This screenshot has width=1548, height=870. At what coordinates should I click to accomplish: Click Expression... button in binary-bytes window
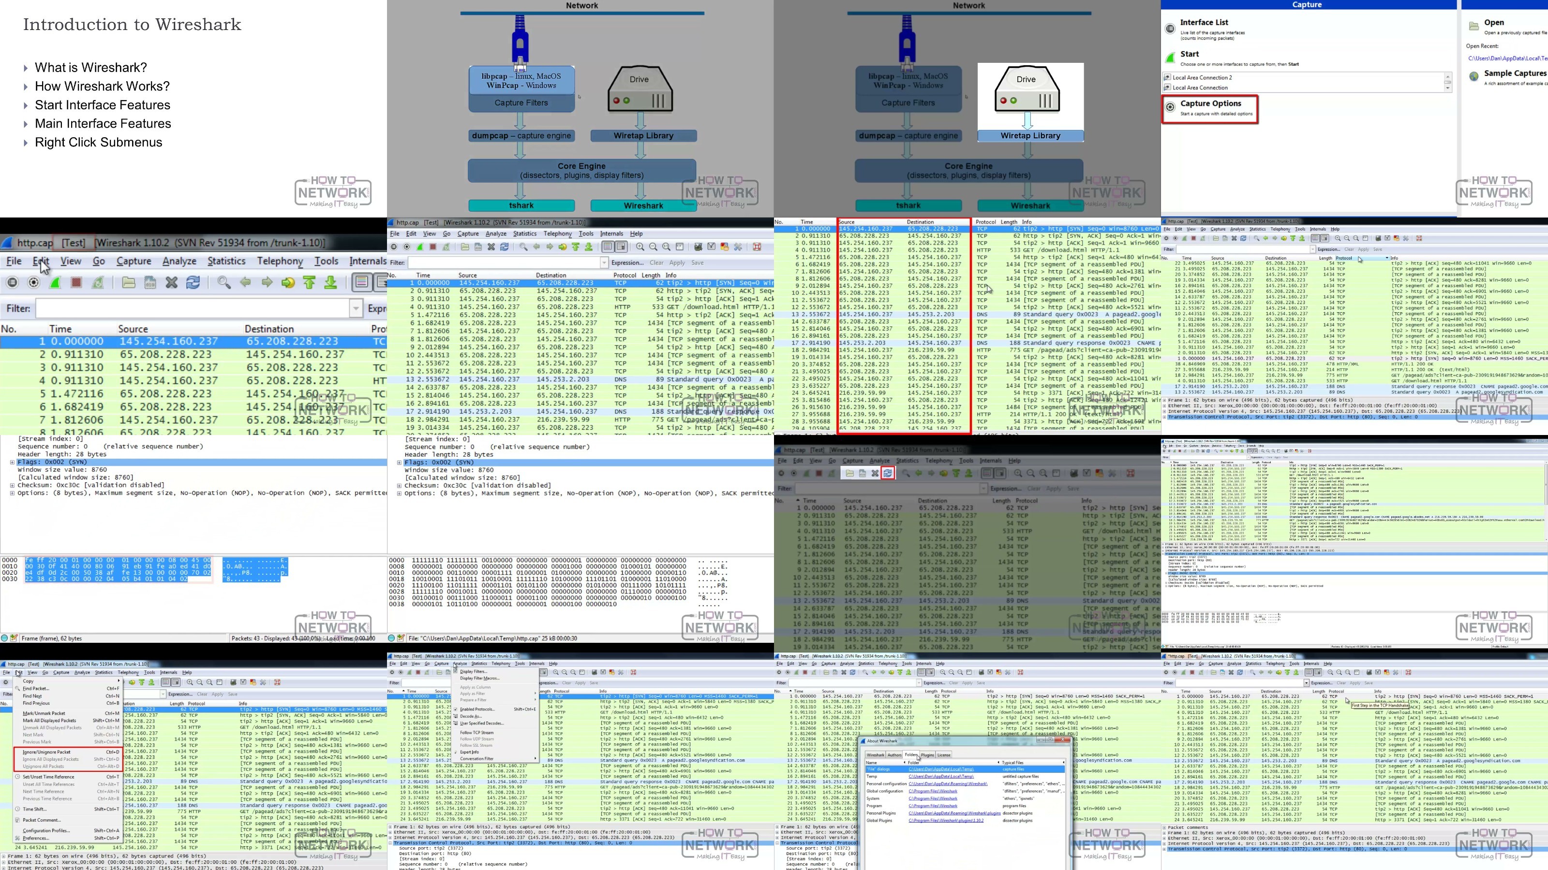click(627, 262)
